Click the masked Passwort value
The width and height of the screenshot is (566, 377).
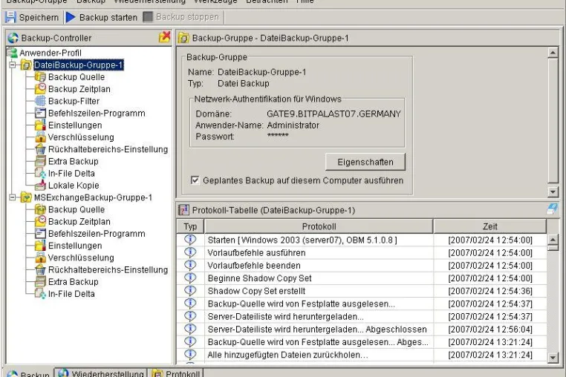click(x=278, y=136)
